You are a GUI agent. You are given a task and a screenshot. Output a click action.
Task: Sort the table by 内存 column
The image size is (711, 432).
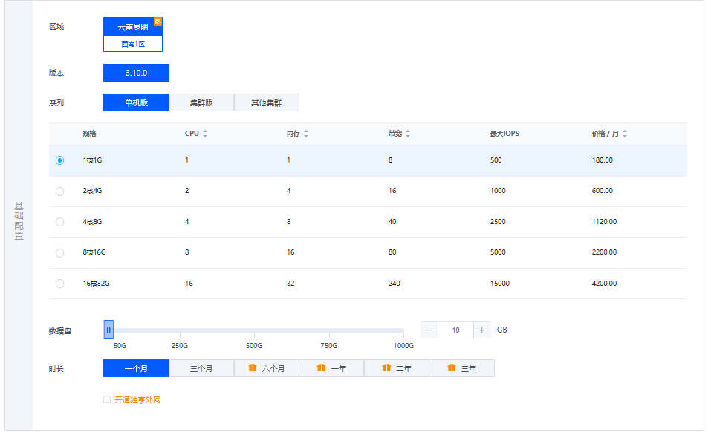click(x=305, y=134)
